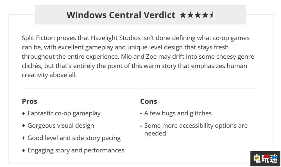This screenshot has width=281, height=167.
Task: Select the accessibility options con item
Action: [196, 129]
